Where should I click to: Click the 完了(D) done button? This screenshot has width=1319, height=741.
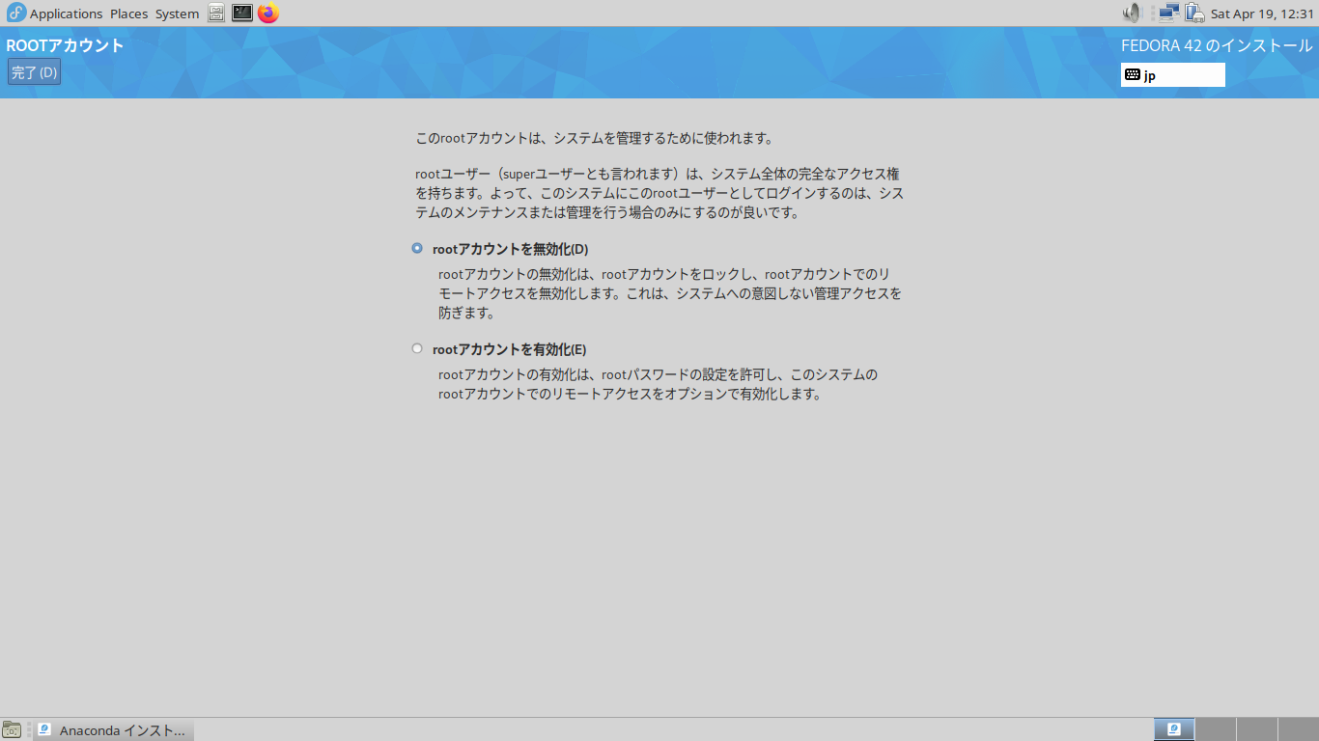pyautogui.click(x=34, y=72)
